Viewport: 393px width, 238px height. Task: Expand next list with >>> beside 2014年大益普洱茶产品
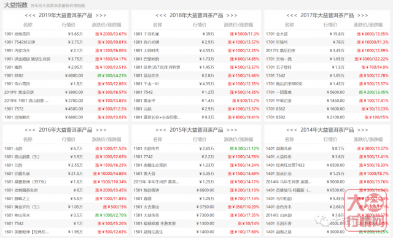363,130
